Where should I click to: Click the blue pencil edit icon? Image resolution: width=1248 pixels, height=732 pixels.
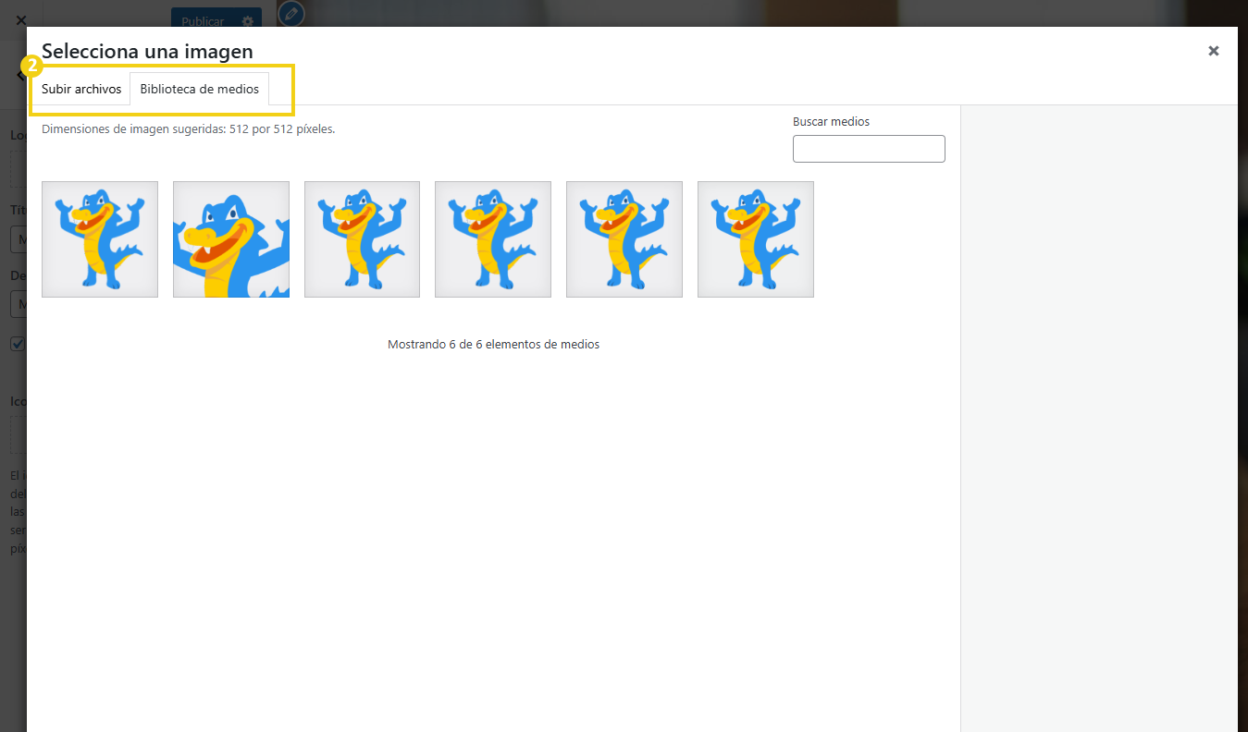coord(290,14)
